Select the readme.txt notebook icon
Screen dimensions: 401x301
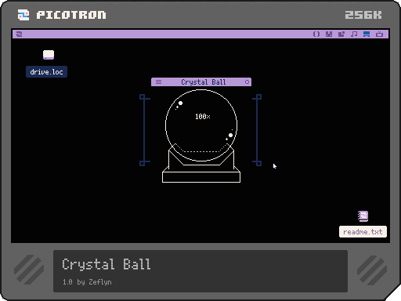tap(363, 216)
